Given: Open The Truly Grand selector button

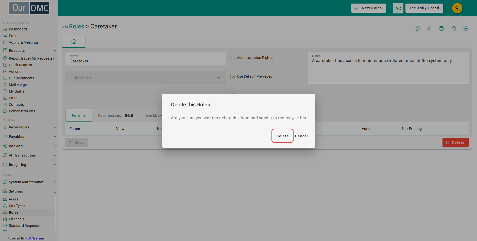Looking at the screenshot, I should point(424,8).
